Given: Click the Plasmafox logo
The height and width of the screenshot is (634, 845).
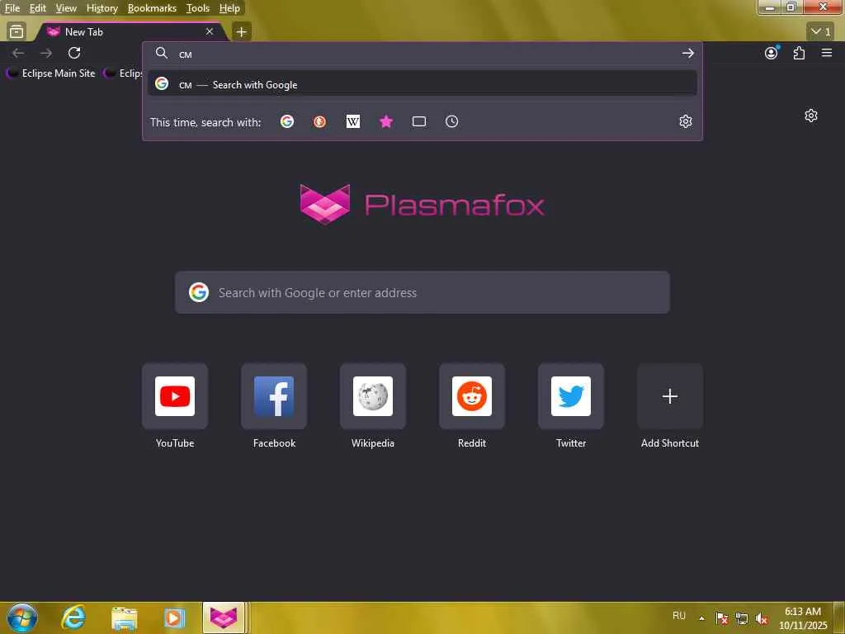Looking at the screenshot, I should 422,205.
